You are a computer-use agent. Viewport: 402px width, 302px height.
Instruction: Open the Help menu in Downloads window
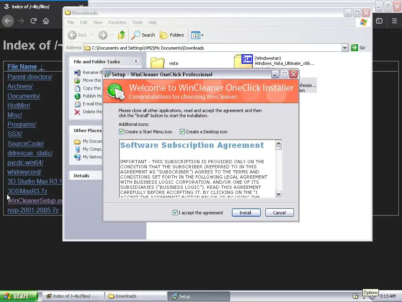pyautogui.click(x=152, y=22)
